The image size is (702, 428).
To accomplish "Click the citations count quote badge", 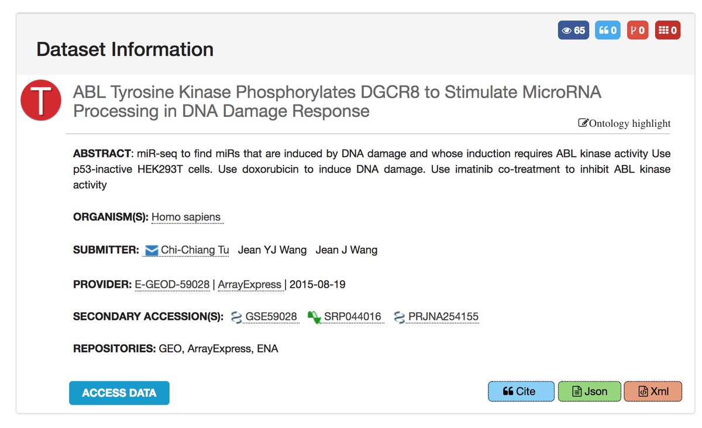I will pyautogui.click(x=608, y=30).
